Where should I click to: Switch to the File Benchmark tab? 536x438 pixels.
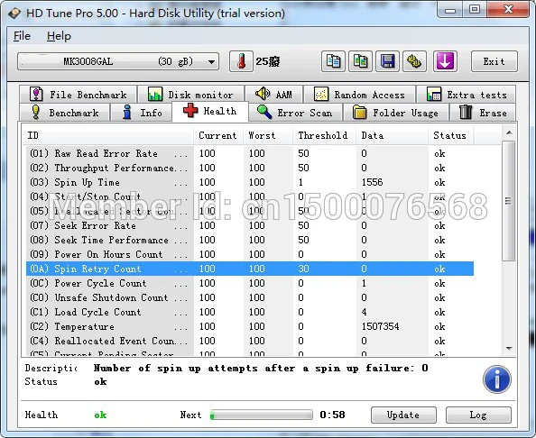pyautogui.click(x=79, y=95)
